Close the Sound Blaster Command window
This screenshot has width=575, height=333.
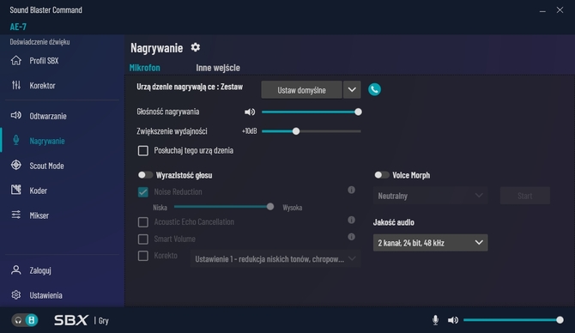(x=560, y=10)
